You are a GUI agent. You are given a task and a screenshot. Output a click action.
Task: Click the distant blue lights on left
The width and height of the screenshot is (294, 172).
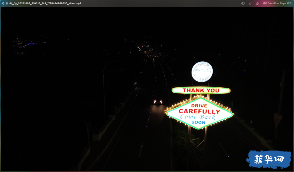point(32,44)
